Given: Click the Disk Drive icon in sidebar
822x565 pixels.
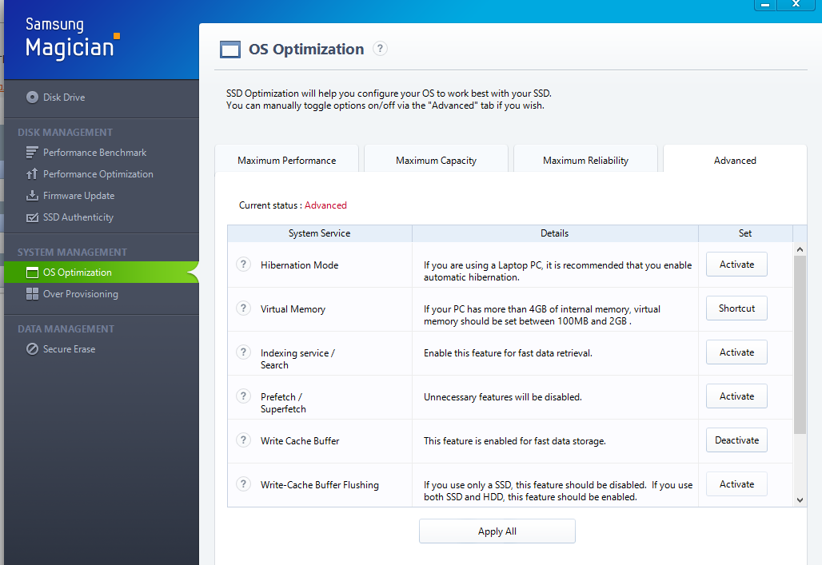Looking at the screenshot, I should [32, 97].
